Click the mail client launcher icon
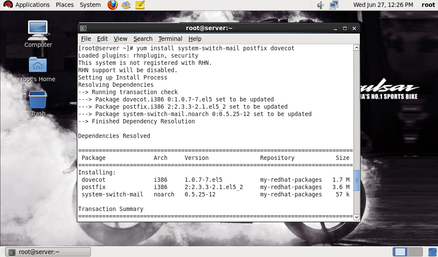Screen dimensions: 438x257 pos(126,5)
